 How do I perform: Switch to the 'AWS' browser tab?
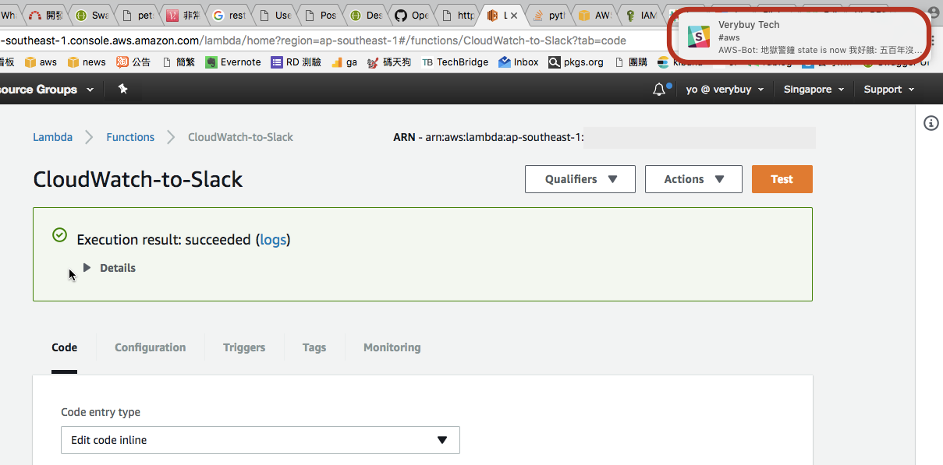coord(594,16)
